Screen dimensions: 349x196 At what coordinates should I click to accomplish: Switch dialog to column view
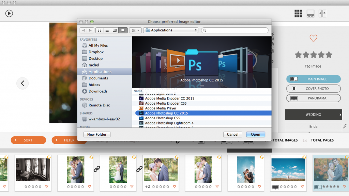pos(115,30)
